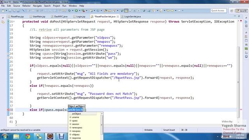Screen dimensions: 249x140
Task: Select the Java EE perspective button
Action: click(x=242, y=11)
